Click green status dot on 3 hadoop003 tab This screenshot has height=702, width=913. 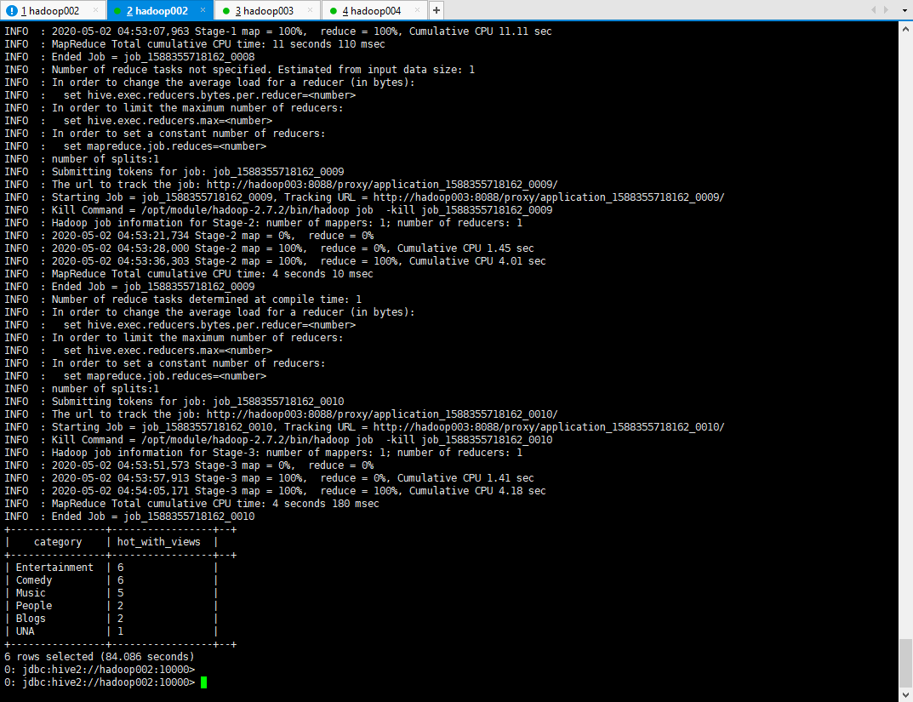(226, 10)
